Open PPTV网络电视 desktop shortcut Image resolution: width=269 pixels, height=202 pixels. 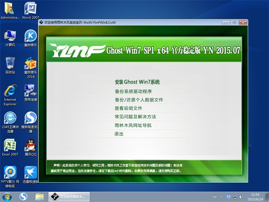(10, 173)
